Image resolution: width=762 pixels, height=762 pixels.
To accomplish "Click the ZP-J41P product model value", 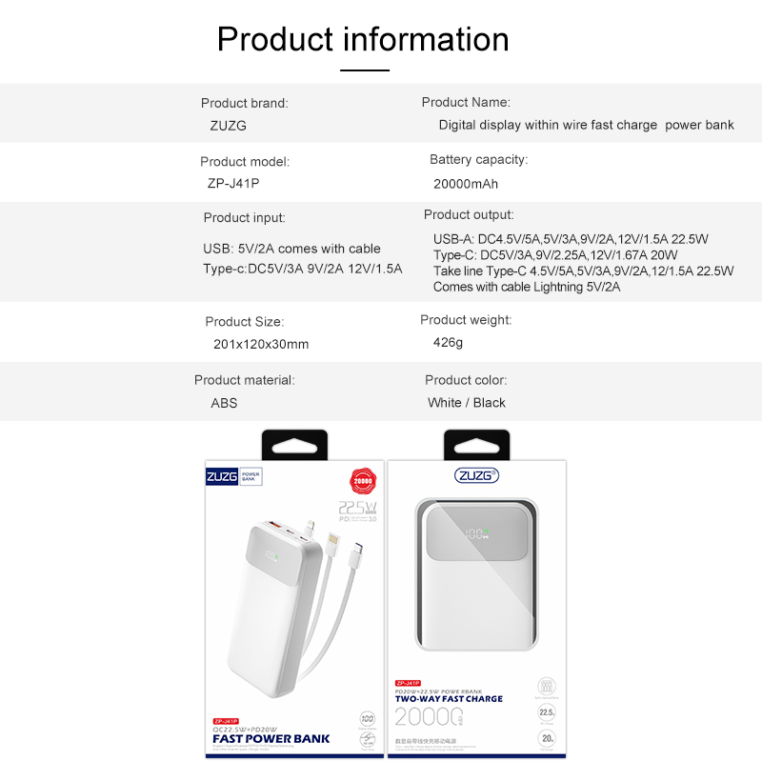I will [233, 183].
